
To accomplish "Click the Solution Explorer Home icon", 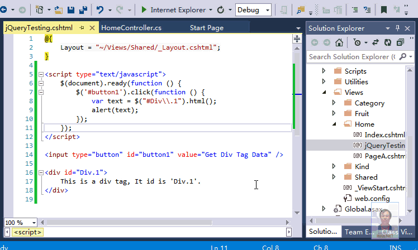I will [339, 42].
